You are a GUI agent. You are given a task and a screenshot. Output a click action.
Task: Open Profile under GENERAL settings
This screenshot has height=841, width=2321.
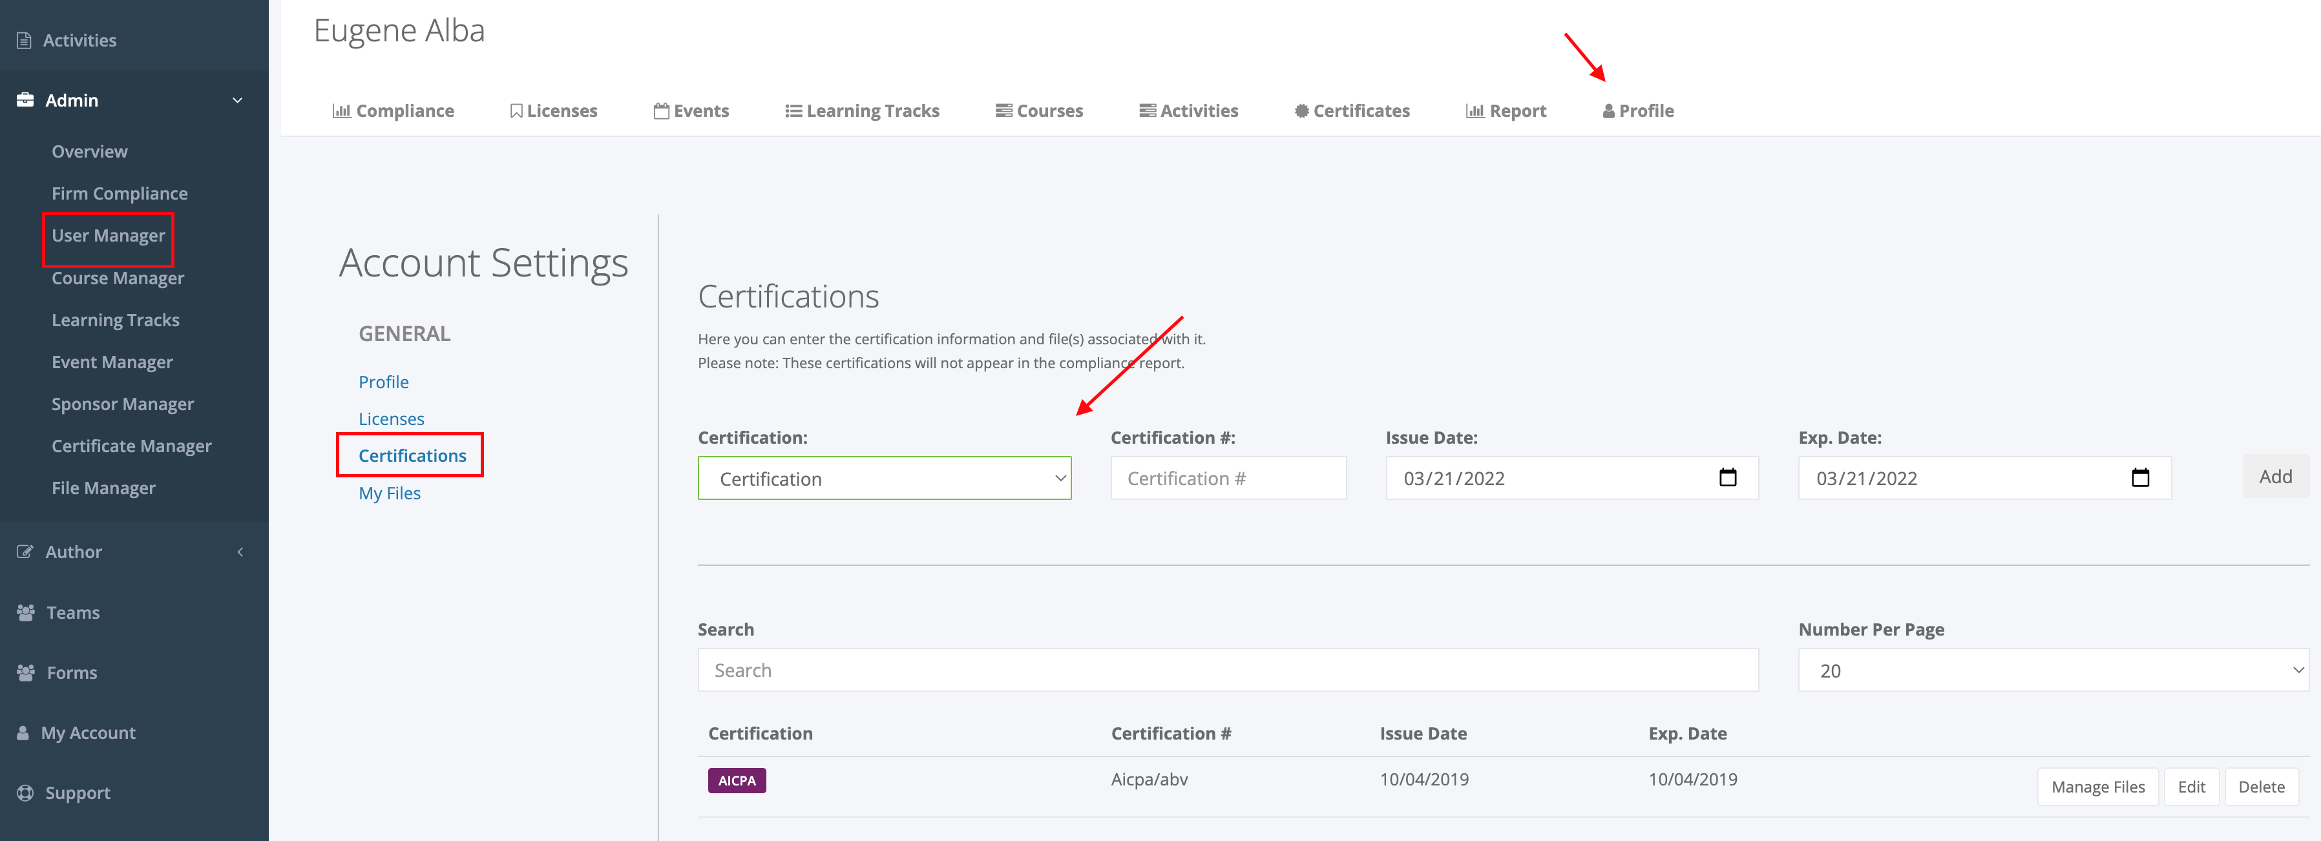pyautogui.click(x=384, y=382)
